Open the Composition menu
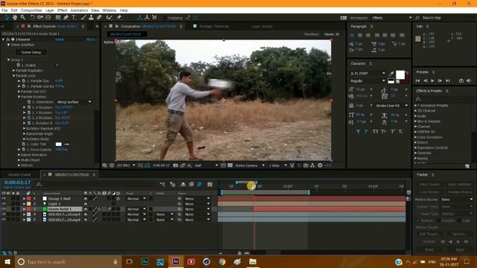 click(x=31, y=10)
